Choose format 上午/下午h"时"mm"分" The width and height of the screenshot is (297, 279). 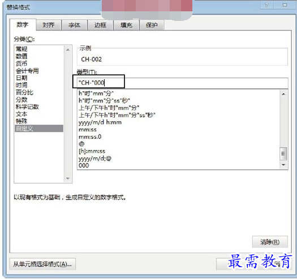point(178,108)
